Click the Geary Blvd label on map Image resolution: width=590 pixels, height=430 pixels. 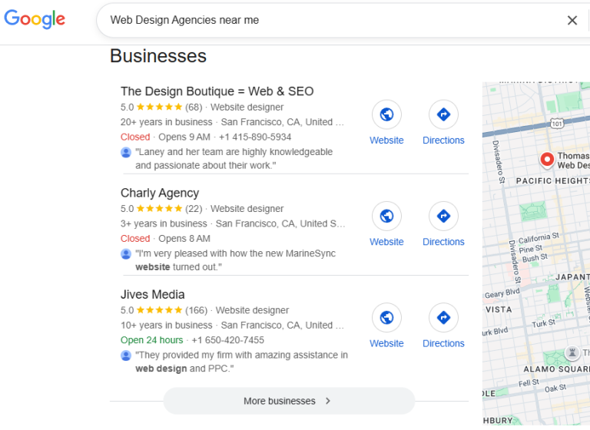tap(502, 293)
